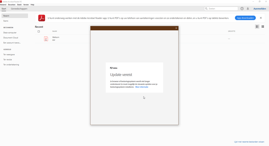
Task: Open the Bestand menu
Action: point(3,5)
